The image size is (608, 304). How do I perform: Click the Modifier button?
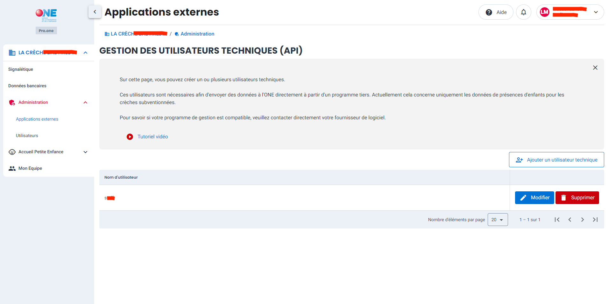point(534,198)
